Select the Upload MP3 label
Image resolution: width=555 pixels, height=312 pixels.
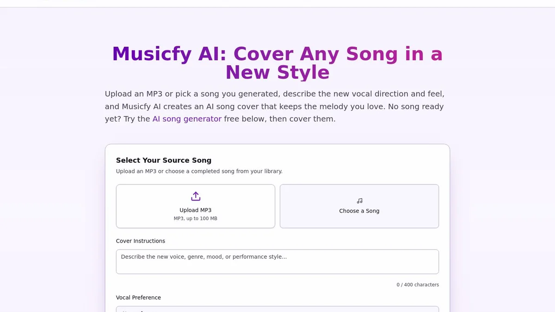point(196,210)
